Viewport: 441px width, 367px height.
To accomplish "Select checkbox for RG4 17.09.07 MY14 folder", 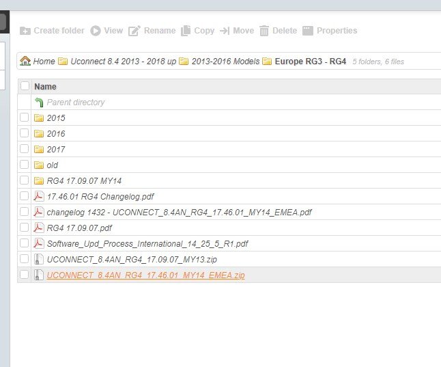I will [24, 180].
